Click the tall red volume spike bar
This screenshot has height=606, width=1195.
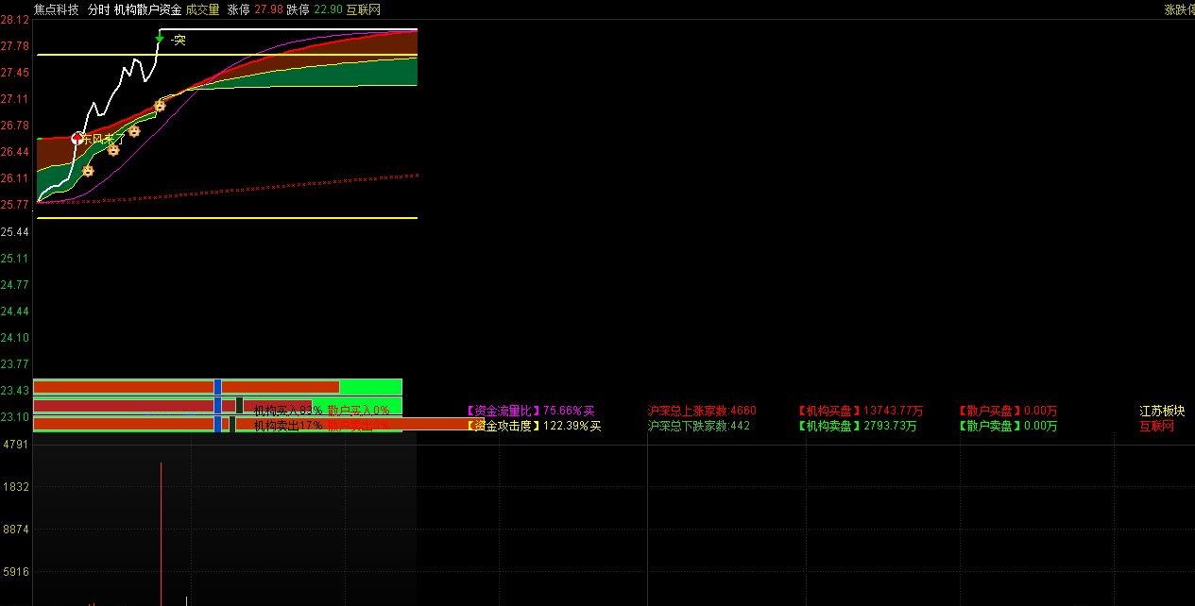162,533
